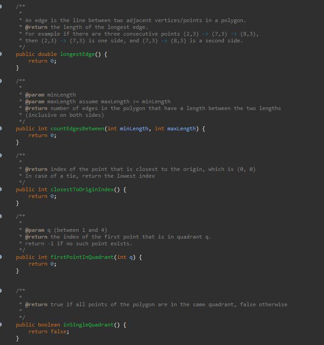Screen dimensions: 324x345
Task: Click the longestEdge method name
Action: (77, 55)
